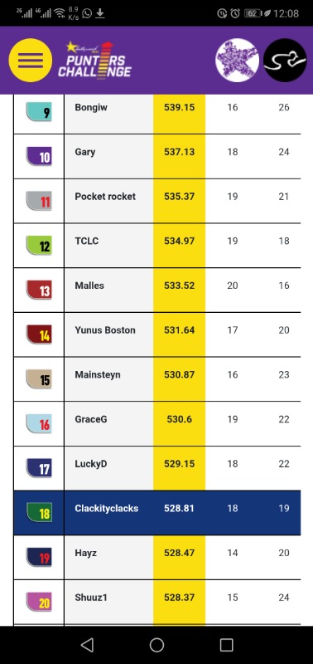Tap score 539.15 for Bongiw
313x664 pixels.
point(179,108)
